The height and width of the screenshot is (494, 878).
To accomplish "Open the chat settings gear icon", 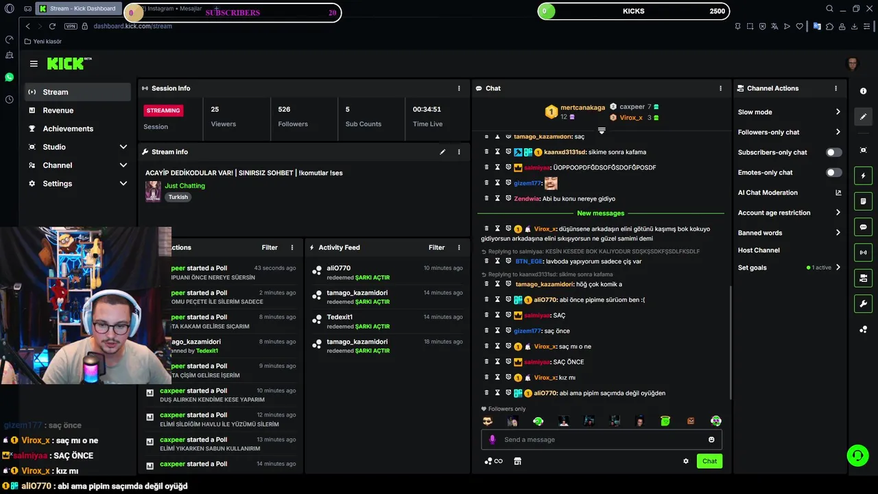I will tap(685, 461).
